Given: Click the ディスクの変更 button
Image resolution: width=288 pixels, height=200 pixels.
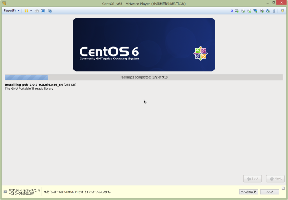Looking at the screenshot, I should point(249,192).
